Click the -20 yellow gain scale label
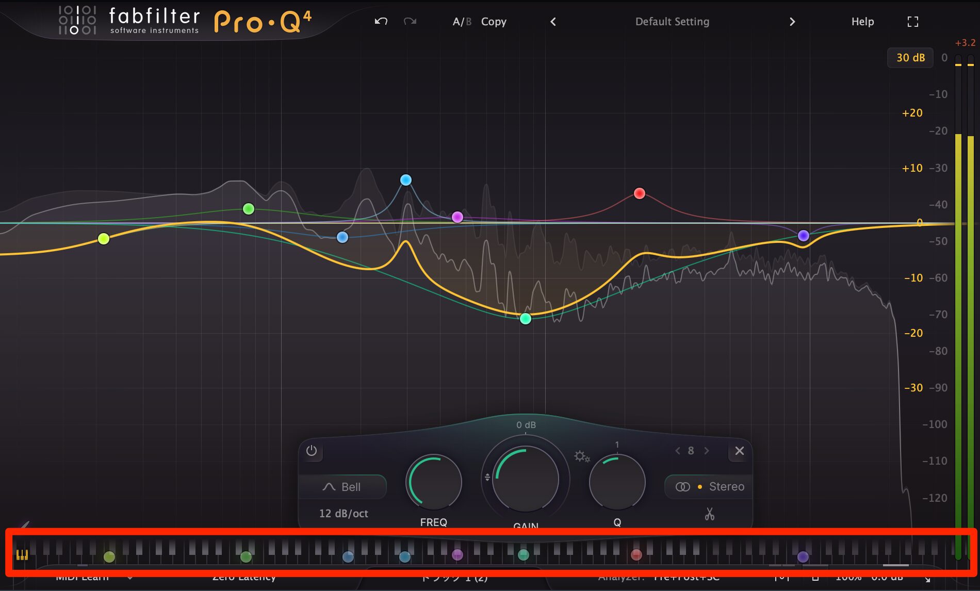This screenshot has width=980, height=591. coord(913,333)
